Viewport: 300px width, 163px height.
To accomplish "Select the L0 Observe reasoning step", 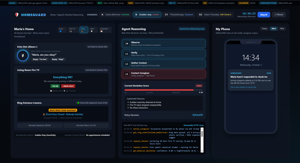I will 163,44.
